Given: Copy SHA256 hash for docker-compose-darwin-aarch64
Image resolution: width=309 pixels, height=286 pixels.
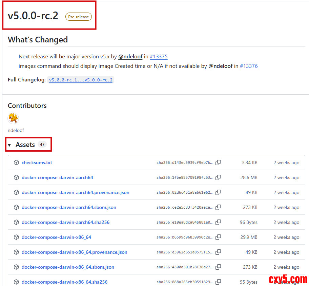Looking at the screenshot, I should click(x=218, y=177).
